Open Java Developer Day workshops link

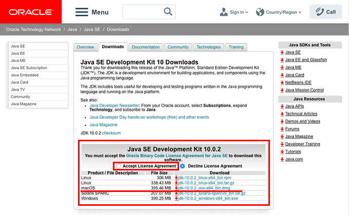(149, 117)
